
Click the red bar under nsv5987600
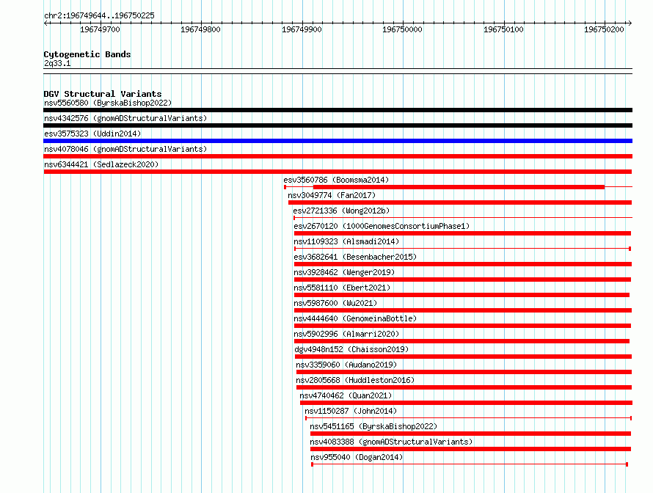pyautogui.click(x=463, y=310)
